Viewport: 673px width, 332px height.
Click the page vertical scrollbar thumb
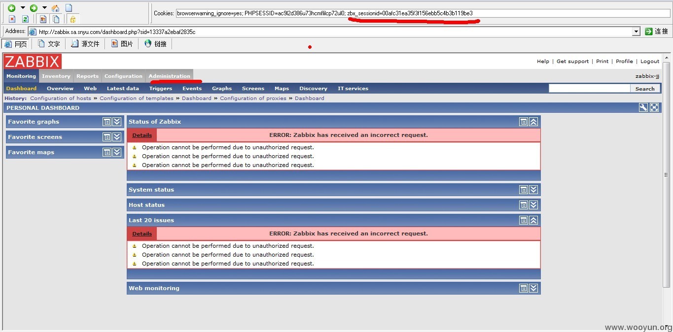coord(666,175)
